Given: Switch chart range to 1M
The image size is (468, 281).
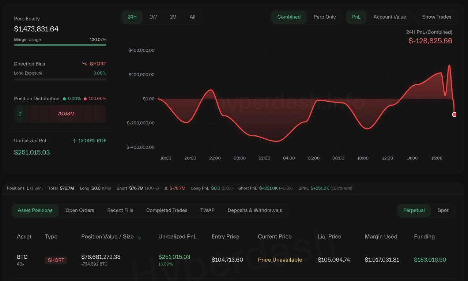Looking at the screenshot, I should pyautogui.click(x=173, y=17).
